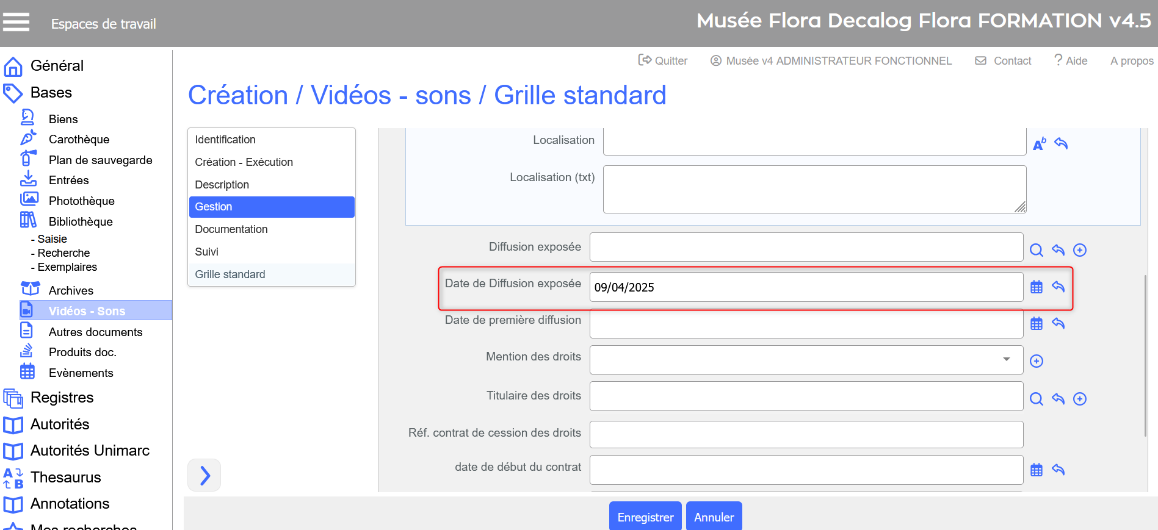Open calendar picker for Date de Diffusion exposée
The width and height of the screenshot is (1158, 530).
pyautogui.click(x=1036, y=287)
